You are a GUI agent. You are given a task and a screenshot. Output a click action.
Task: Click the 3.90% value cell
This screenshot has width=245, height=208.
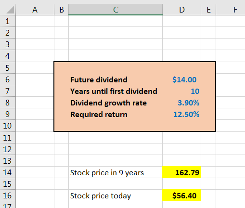pos(182,103)
